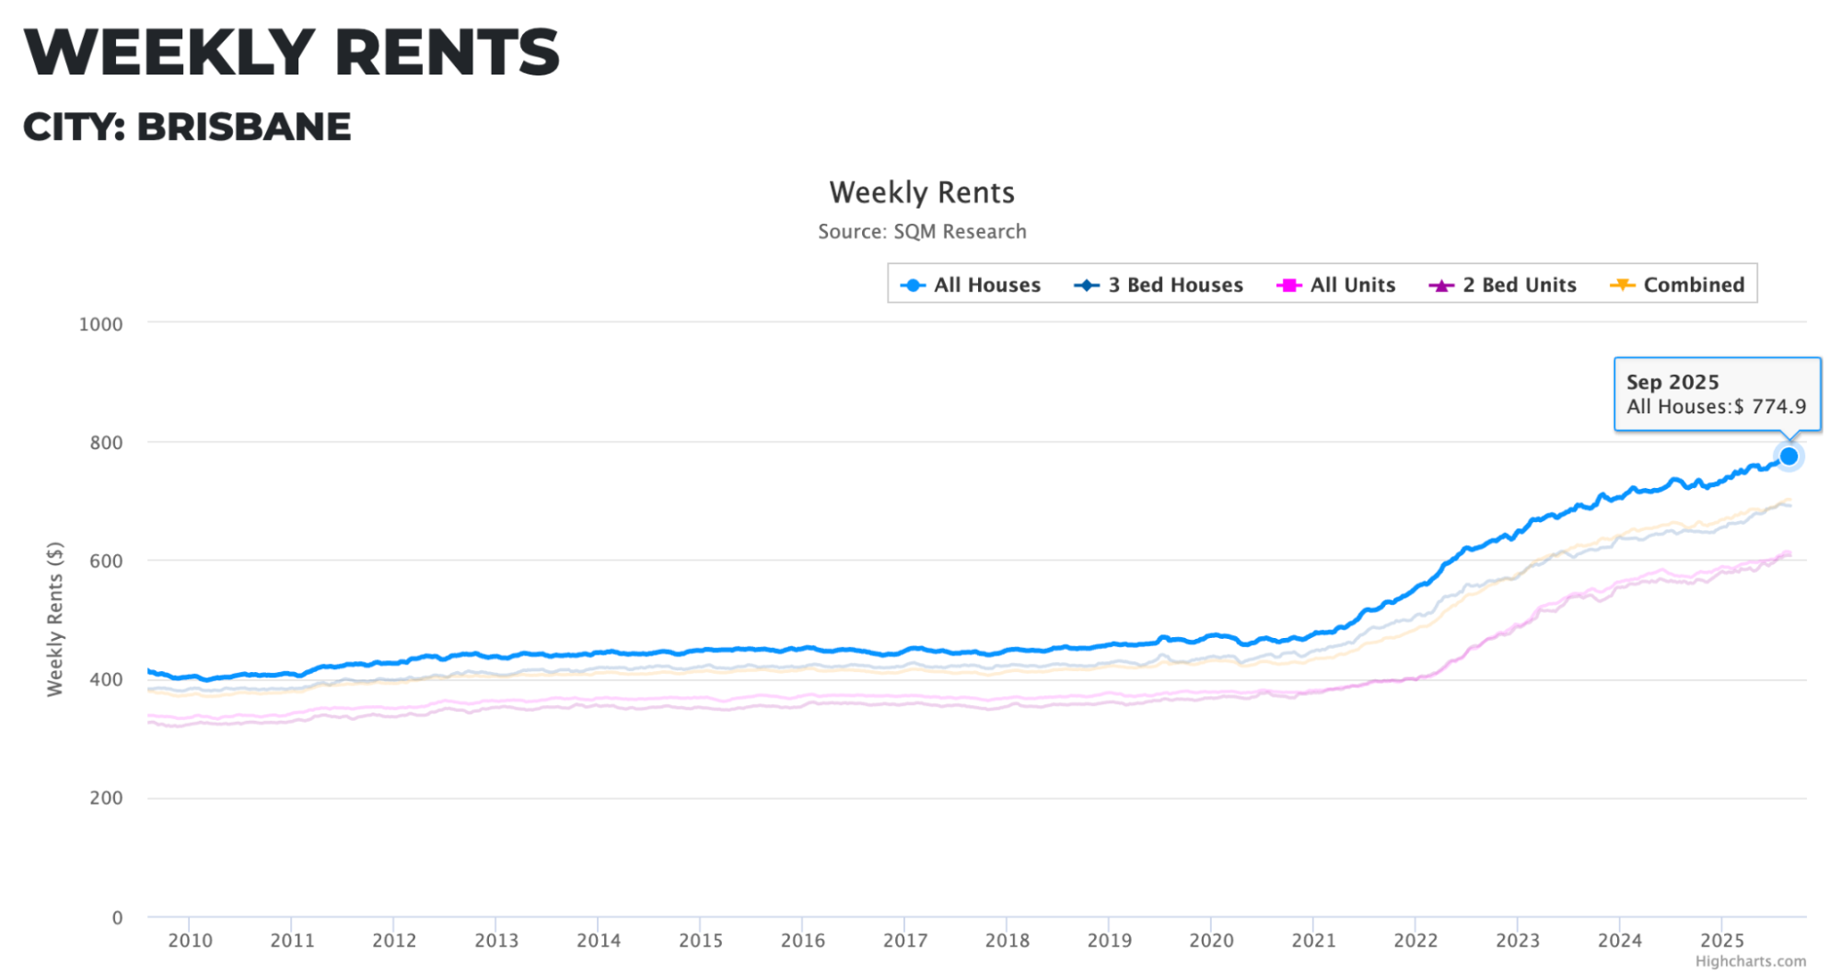This screenshot has height=974, width=1841.
Task: Click the highlighted Sep 2025 data point
Action: click(1789, 457)
